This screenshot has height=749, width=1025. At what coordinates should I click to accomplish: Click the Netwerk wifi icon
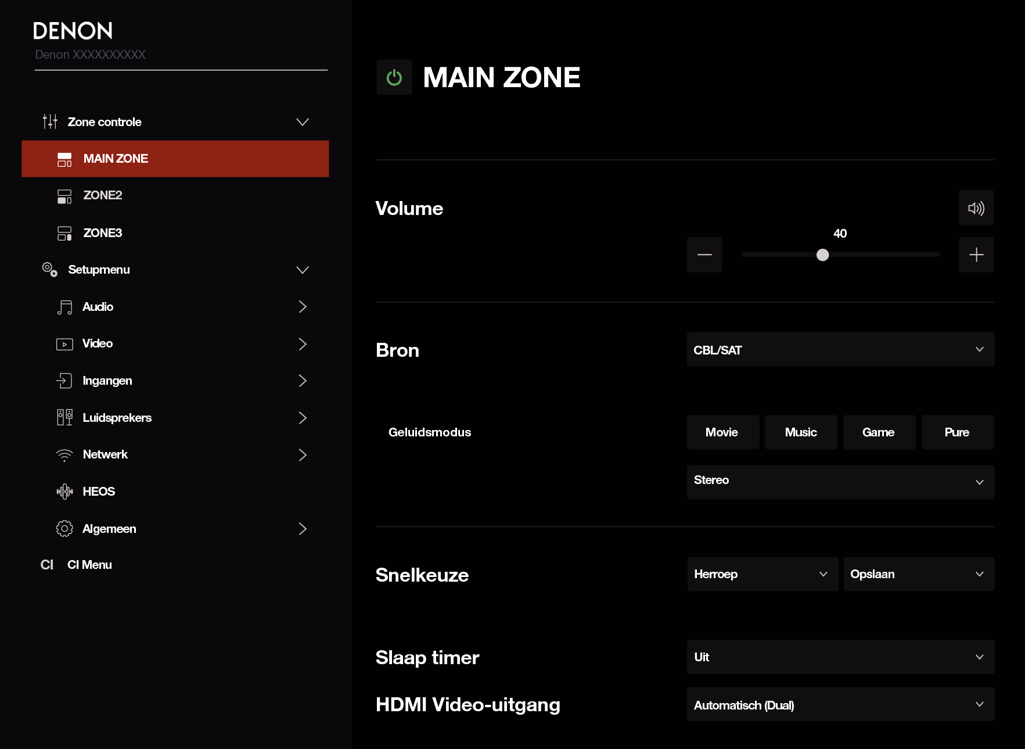pyautogui.click(x=64, y=455)
